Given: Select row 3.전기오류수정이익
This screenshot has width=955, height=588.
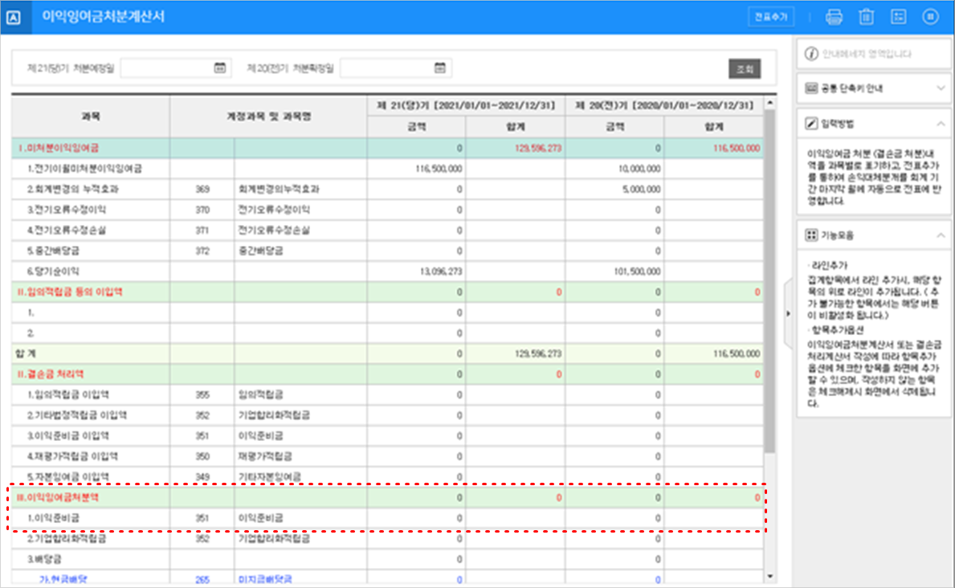Looking at the screenshot, I should (66, 210).
